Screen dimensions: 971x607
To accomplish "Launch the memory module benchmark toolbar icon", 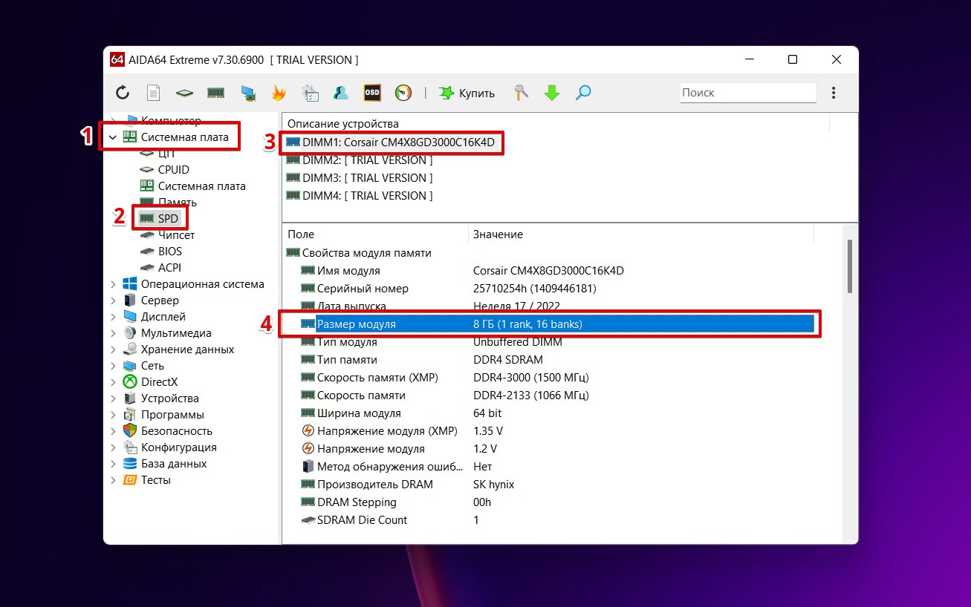I will (x=216, y=93).
